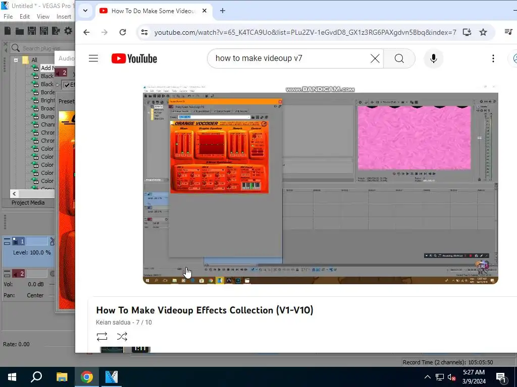Click the install app icon in address bar
517x387 pixels.
(x=467, y=32)
